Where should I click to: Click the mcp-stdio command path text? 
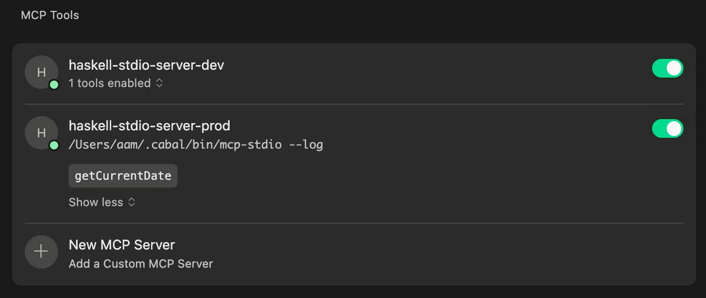click(196, 145)
